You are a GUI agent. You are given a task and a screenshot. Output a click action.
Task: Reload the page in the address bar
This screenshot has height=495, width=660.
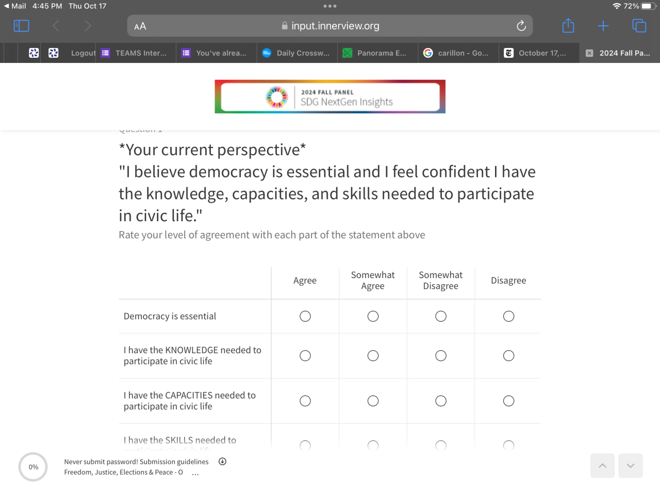point(521,26)
